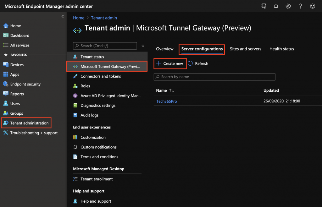Screen dimensions: 322x207
Task: Switch to the Sites and servers tab
Action: coord(245,49)
